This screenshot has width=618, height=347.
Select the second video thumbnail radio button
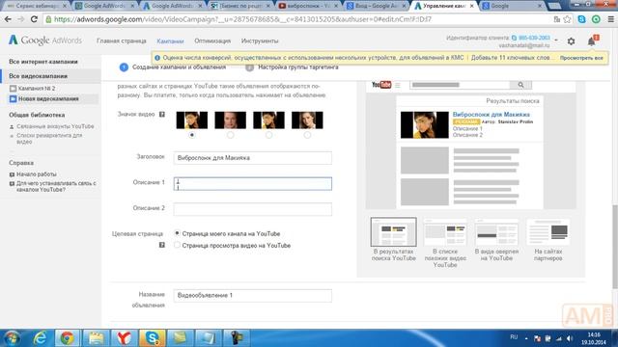click(230, 135)
